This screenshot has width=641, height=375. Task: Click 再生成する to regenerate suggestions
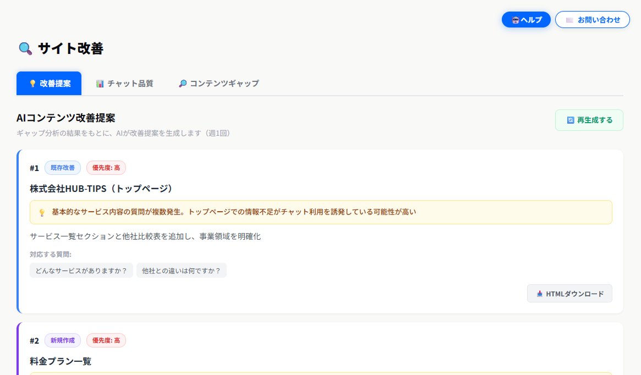pyautogui.click(x=589, y=120)
